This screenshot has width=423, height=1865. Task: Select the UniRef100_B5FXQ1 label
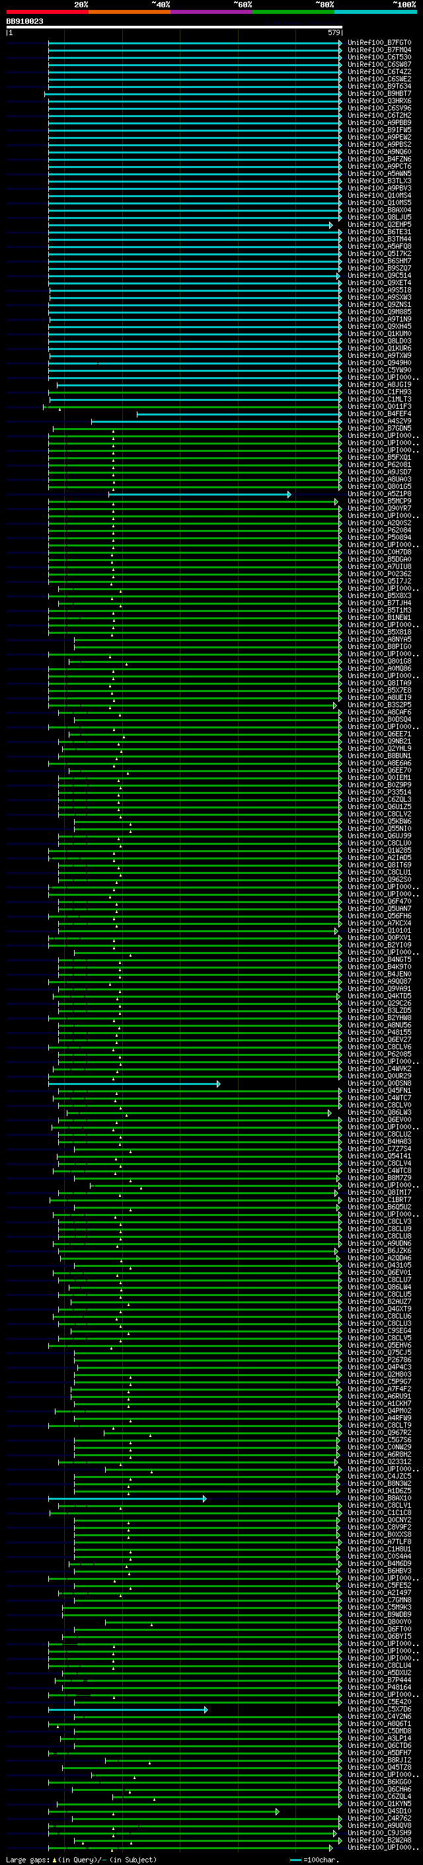(x=379, y=458)
